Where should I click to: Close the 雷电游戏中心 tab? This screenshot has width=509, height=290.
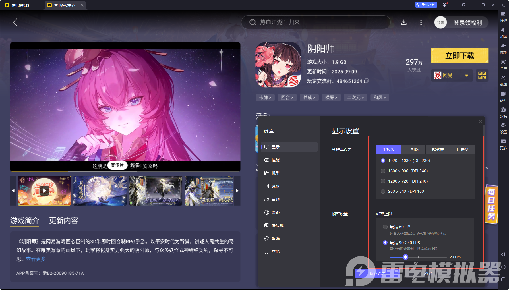pos(82,5)
